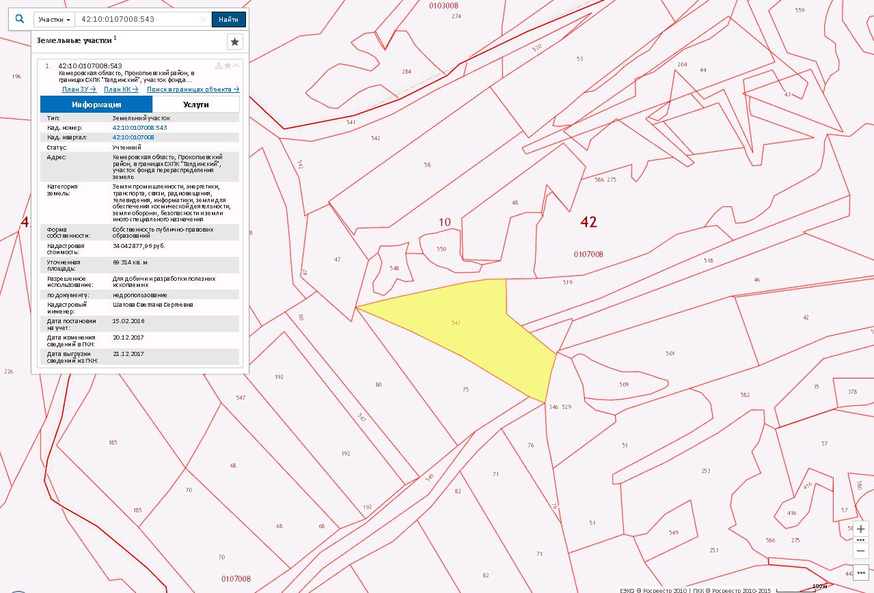
Task: Click the magnifier search icon
Action: click(20, 19)
